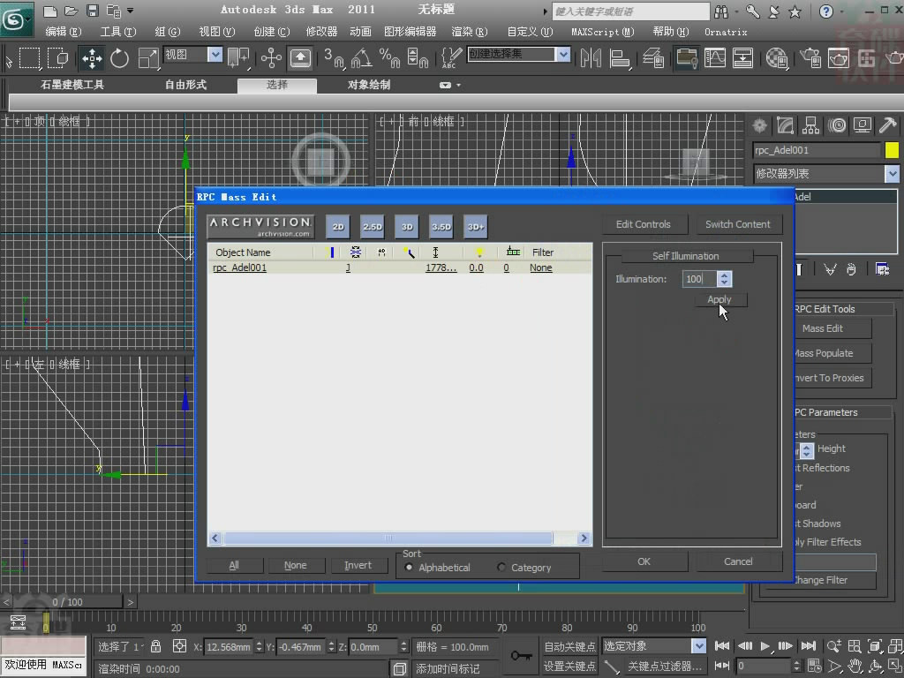Click the 3ds Max application logo button
This screenshot has width=904, height=678.
click(16, 20)
